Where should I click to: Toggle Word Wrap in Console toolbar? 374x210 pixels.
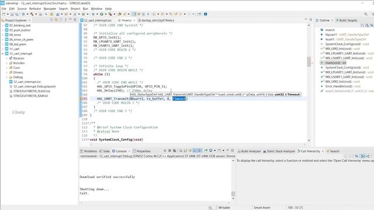pyautogui.click(x=190, y=150)
